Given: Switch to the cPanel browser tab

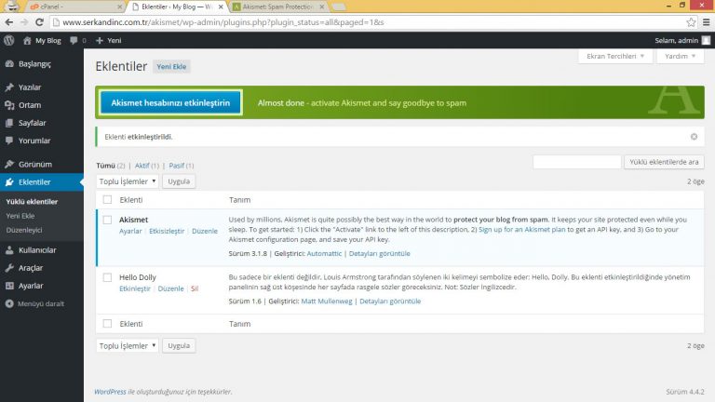Looking at the screenshot, I should click(x=73, y=7).
